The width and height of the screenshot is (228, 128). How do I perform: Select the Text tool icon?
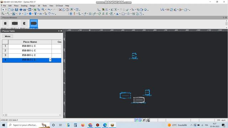35,14
